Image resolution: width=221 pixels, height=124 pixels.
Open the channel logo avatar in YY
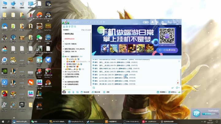point(65,22)
